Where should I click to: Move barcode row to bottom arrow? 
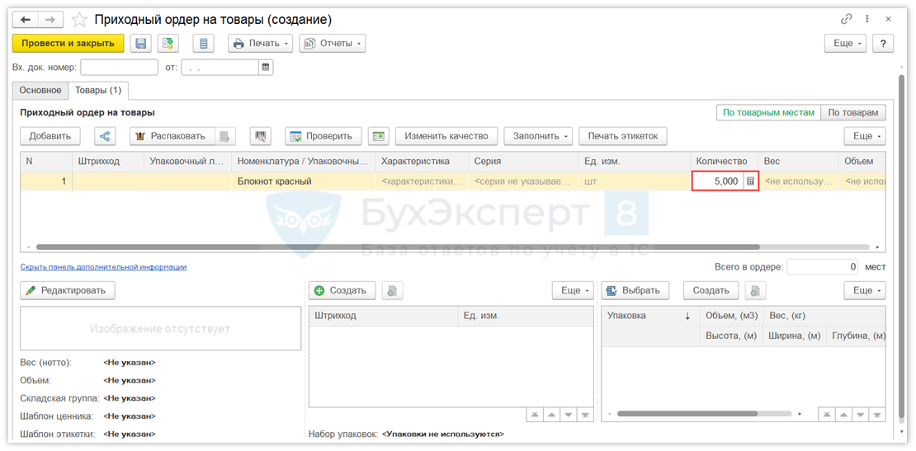pos(585,415)
